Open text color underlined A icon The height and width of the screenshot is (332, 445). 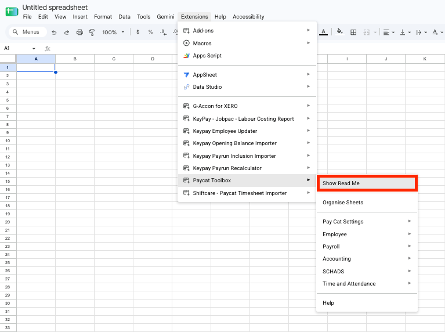[323, 32]
